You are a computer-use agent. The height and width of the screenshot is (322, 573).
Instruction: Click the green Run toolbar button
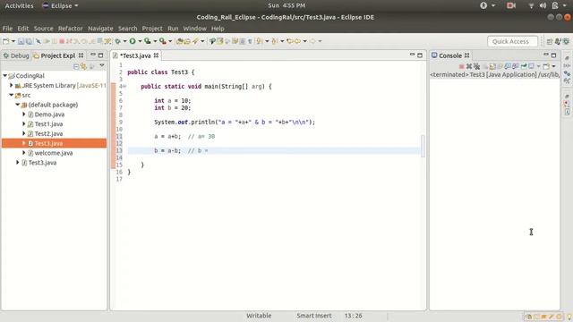[x=133, y=41]
